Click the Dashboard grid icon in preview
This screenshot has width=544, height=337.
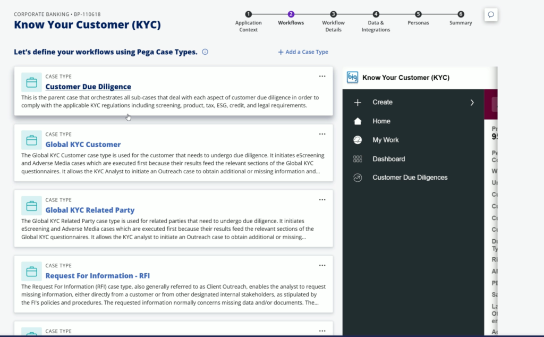coord(358,159)
